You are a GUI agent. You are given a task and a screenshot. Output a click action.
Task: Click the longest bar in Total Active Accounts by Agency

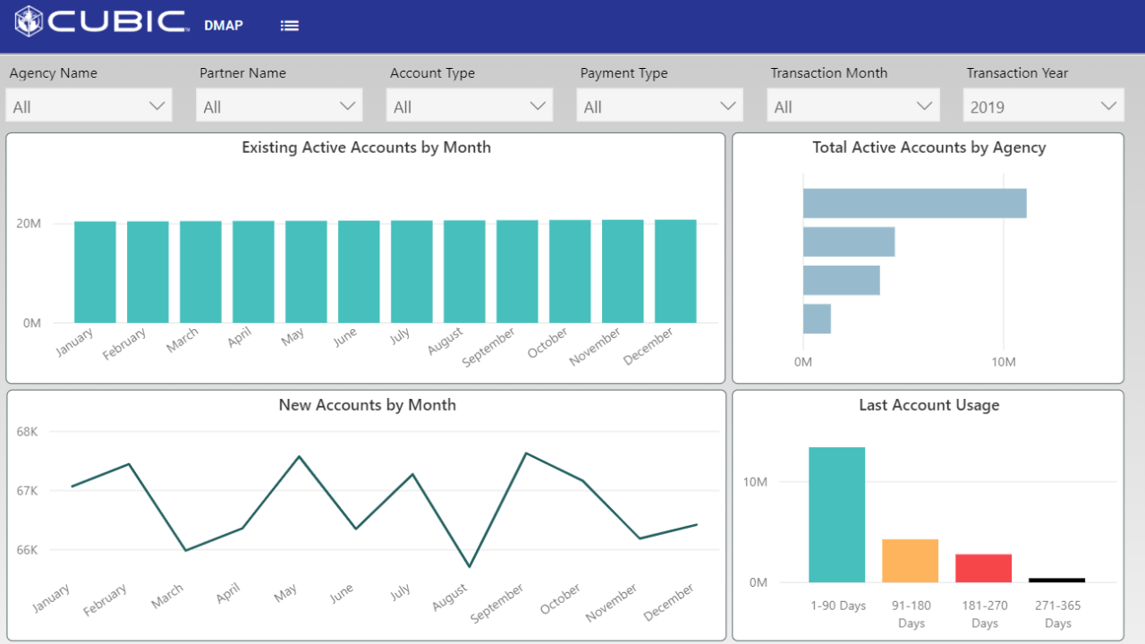[914, 203]
